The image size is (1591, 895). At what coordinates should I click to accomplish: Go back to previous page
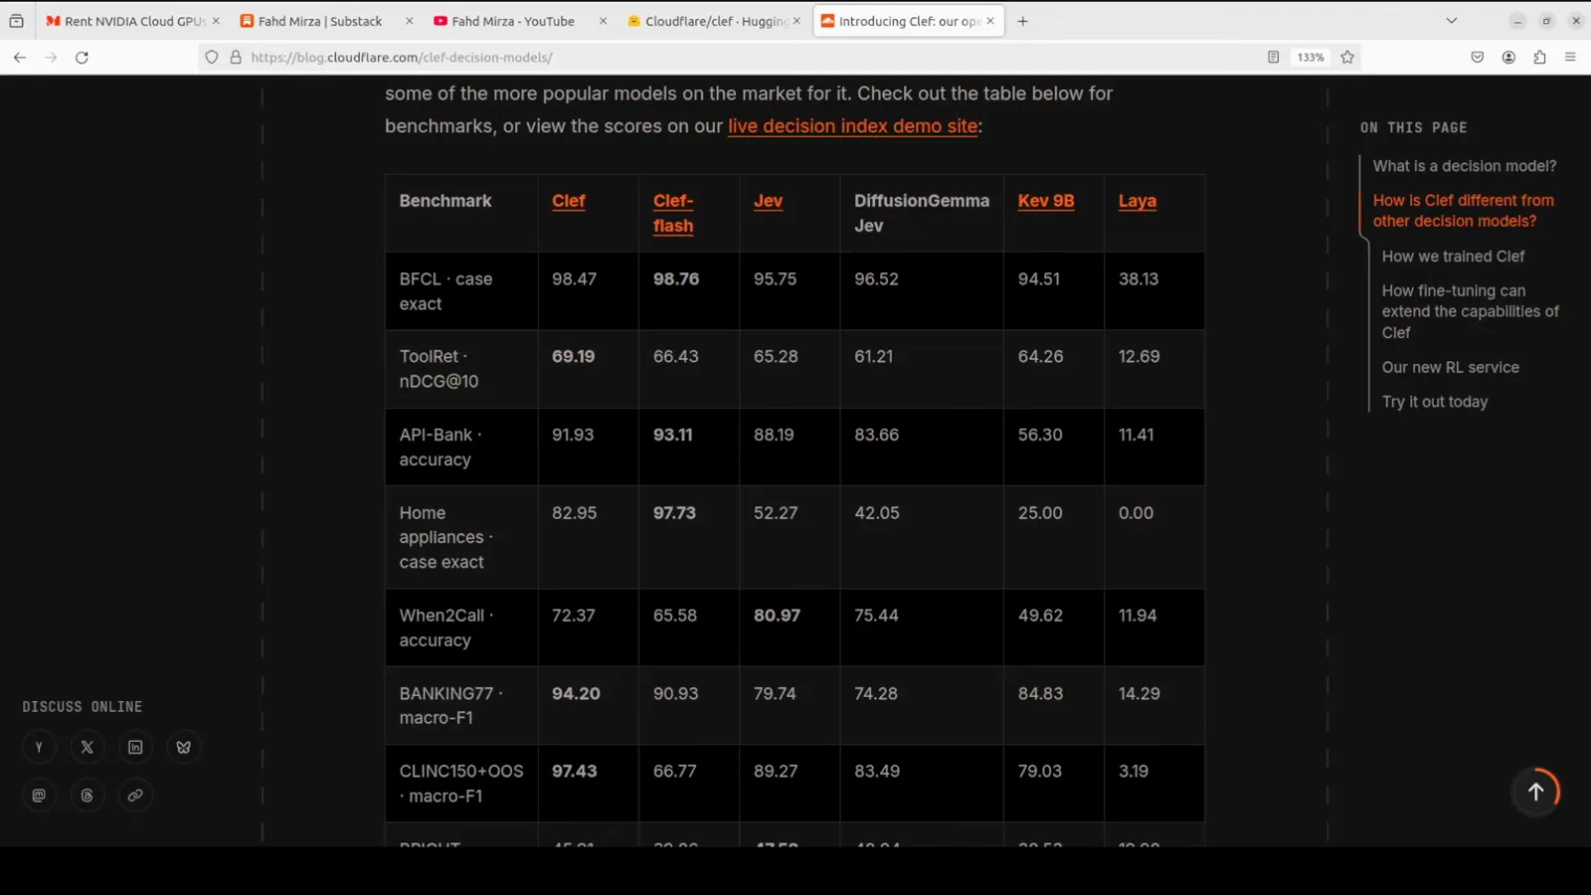20,58
